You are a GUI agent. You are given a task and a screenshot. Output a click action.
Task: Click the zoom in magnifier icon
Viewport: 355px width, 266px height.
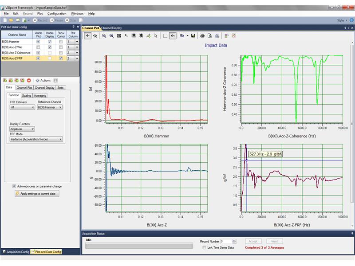pyautogui.click(x=111, y=35)
